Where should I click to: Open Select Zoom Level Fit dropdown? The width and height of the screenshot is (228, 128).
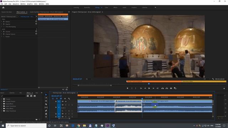89,79
